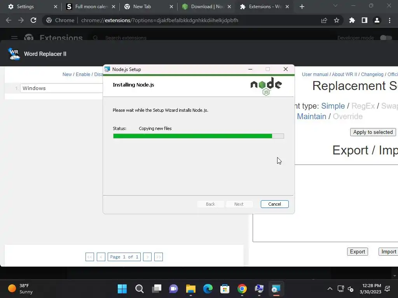The height and width of the screenshot is (298, 398).
Task: Go to previous page of replacements
Action: [101, 257]
